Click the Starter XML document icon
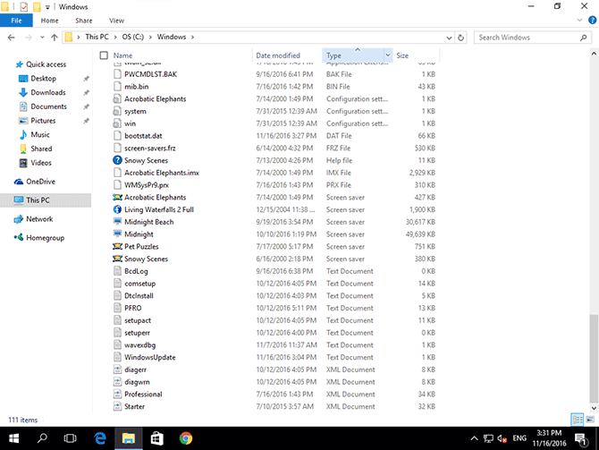The width and height of the screenshot is (599, 450). [117, 406]
